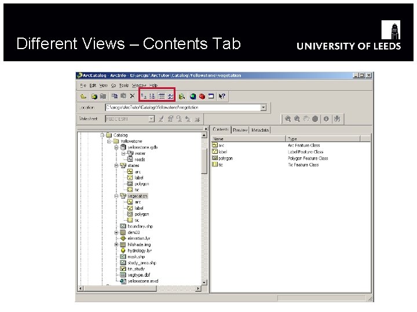Switch to the Contents tab
This screenshot has height=312, width=417.
tap(221, 129)
